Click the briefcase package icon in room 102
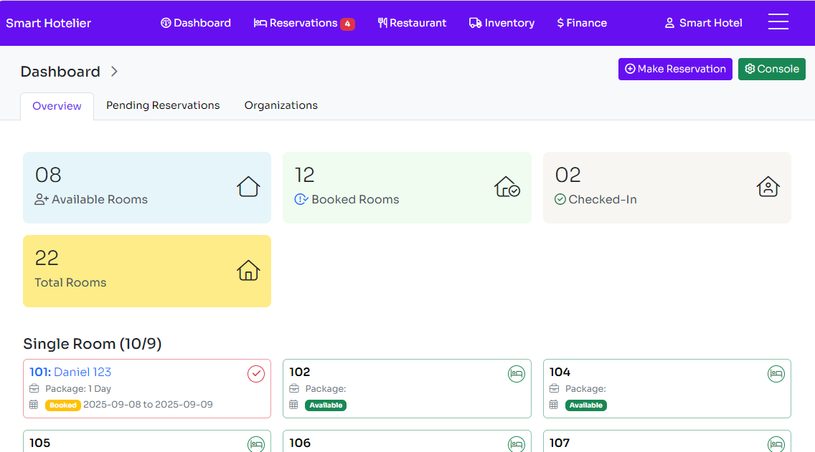The height and width of the screenshot is (452, 815). point(294,388)
